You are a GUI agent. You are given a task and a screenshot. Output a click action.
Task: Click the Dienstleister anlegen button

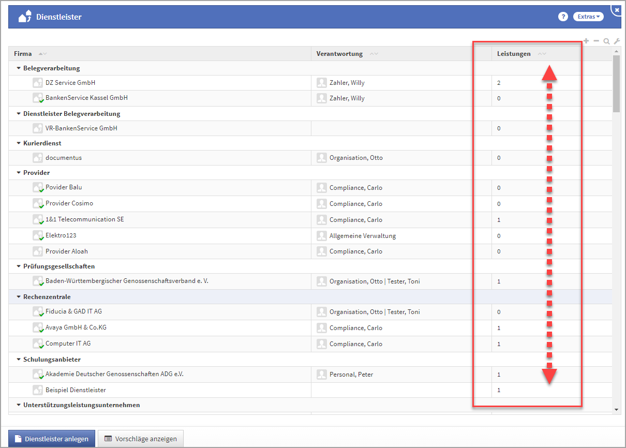(52, 439)
